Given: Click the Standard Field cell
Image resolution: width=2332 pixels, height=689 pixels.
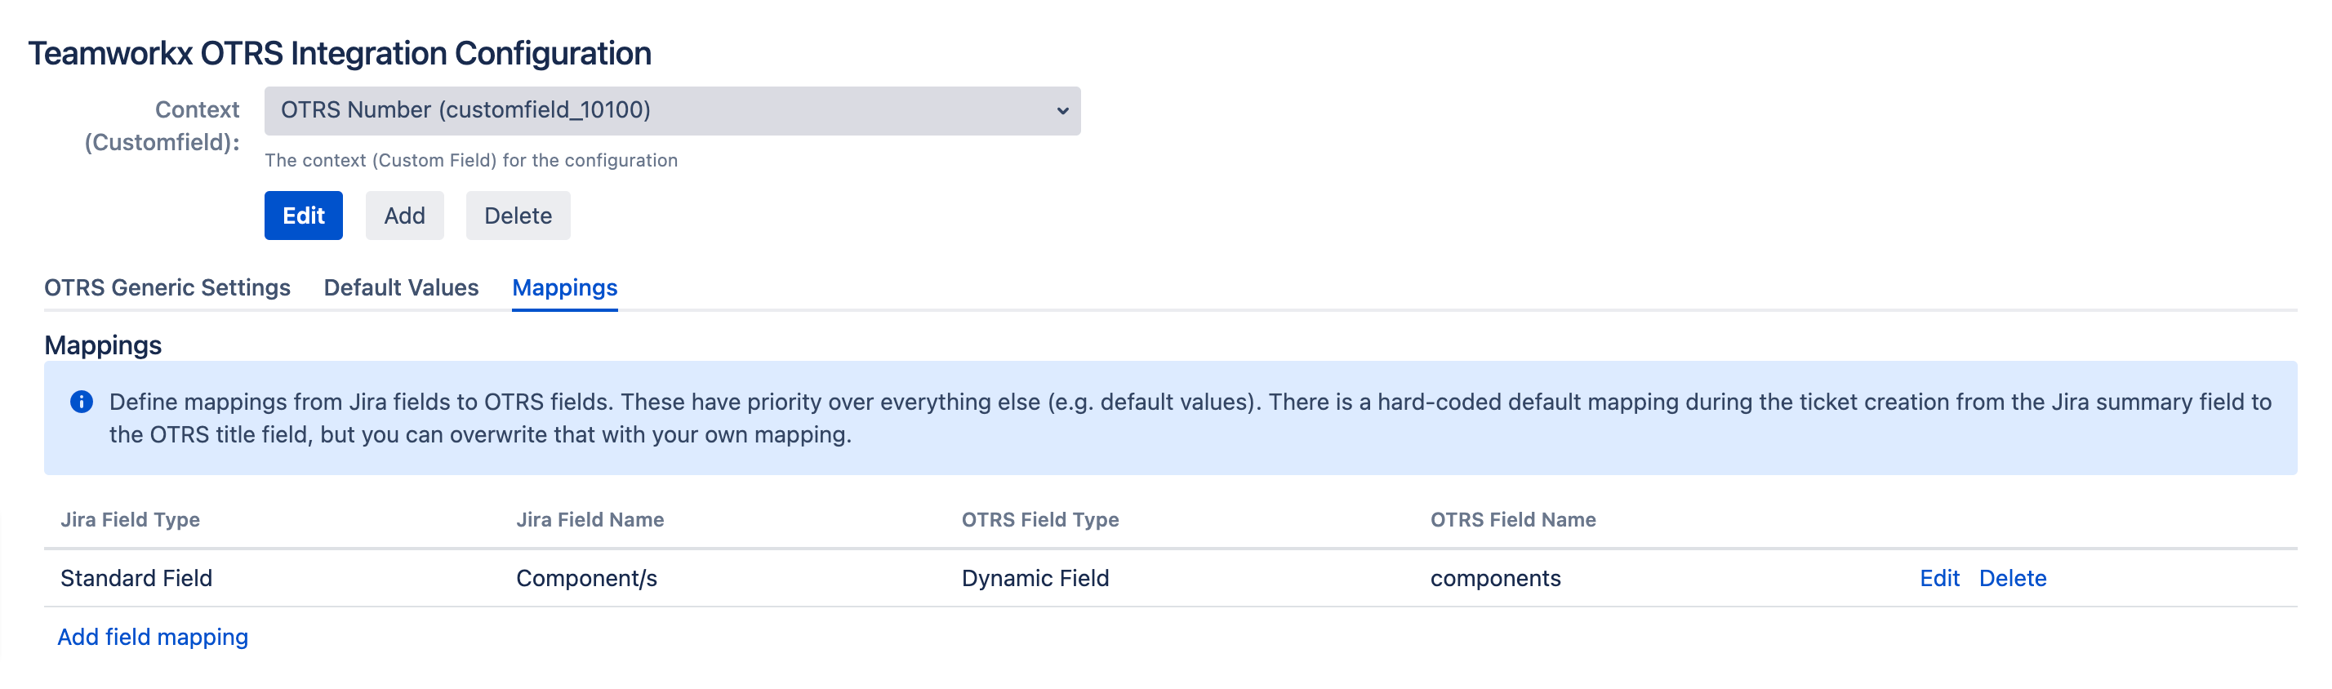Looking at the screenshot, I should (x=136, y=579).
